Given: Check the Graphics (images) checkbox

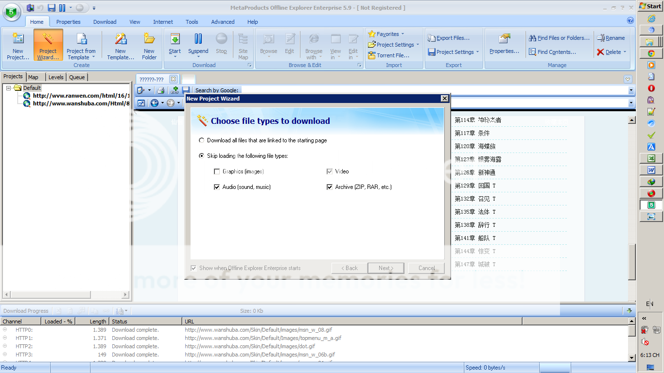Looking at the screenshot, I should pyautogui.click(x=217, y=171).
